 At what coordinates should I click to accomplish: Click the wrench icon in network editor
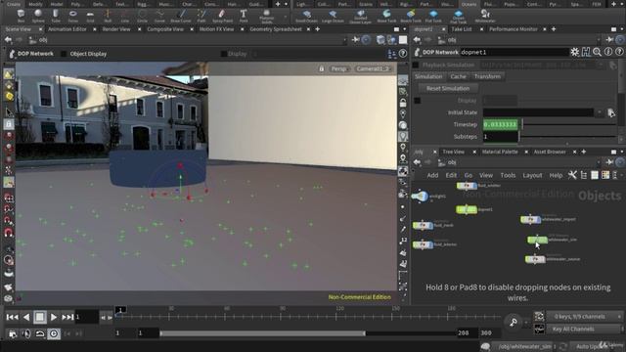[x=572, y=175]
